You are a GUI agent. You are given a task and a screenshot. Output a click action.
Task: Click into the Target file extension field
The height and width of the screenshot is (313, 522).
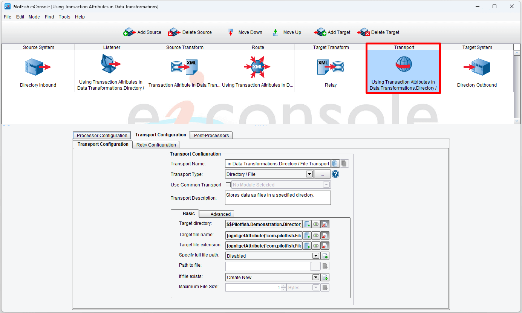264,246
